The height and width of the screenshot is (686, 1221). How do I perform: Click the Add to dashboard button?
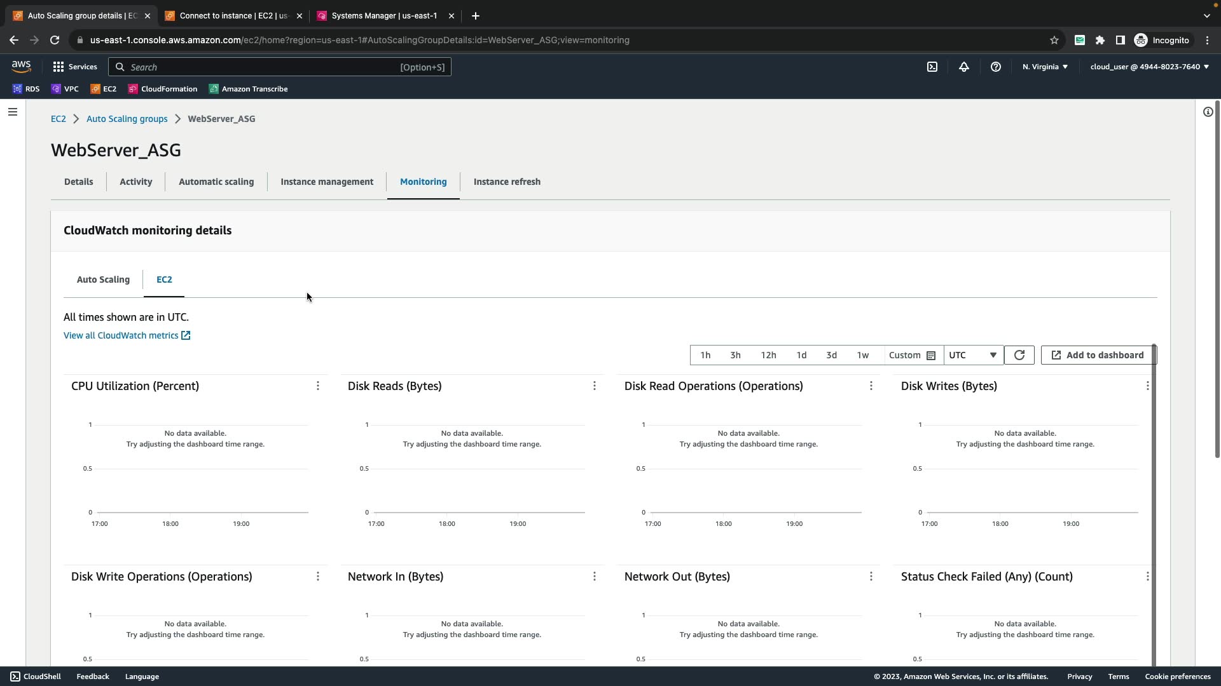pyautogui.click(x=1098, y=355)
